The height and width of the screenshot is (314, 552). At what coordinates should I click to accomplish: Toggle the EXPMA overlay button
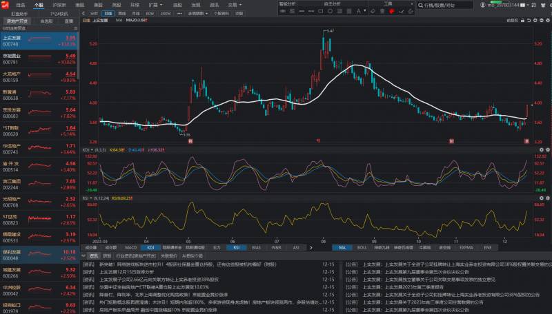coord(466,248)
